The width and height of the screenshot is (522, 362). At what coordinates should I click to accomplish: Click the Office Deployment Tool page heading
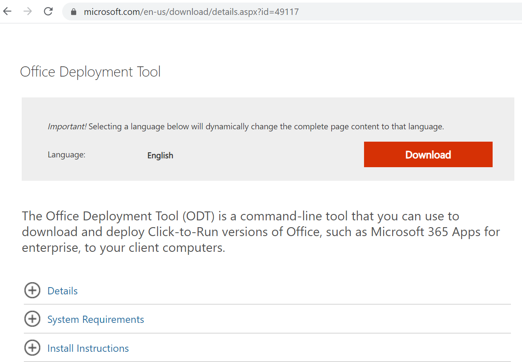[90, 72]
